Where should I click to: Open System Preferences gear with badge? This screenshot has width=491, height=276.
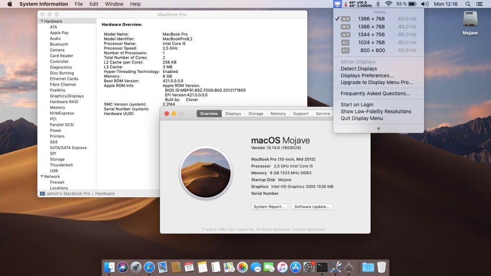(x=309, y=267)
